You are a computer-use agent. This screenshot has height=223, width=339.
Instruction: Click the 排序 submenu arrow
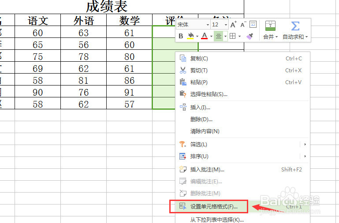coord(305,156)
